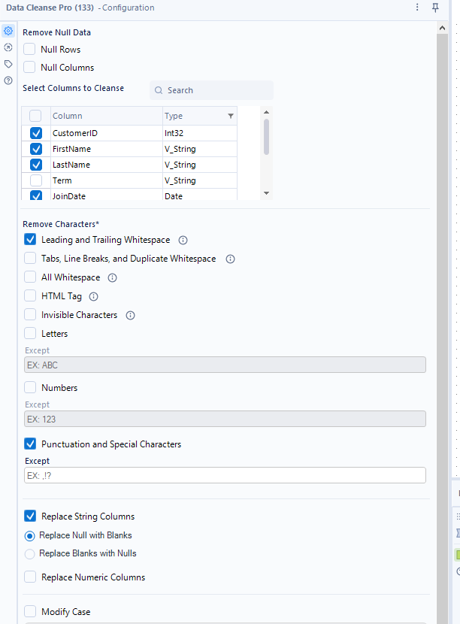Click the Letters Except field
The image size is (460, 624).
[x=225, y=365]
